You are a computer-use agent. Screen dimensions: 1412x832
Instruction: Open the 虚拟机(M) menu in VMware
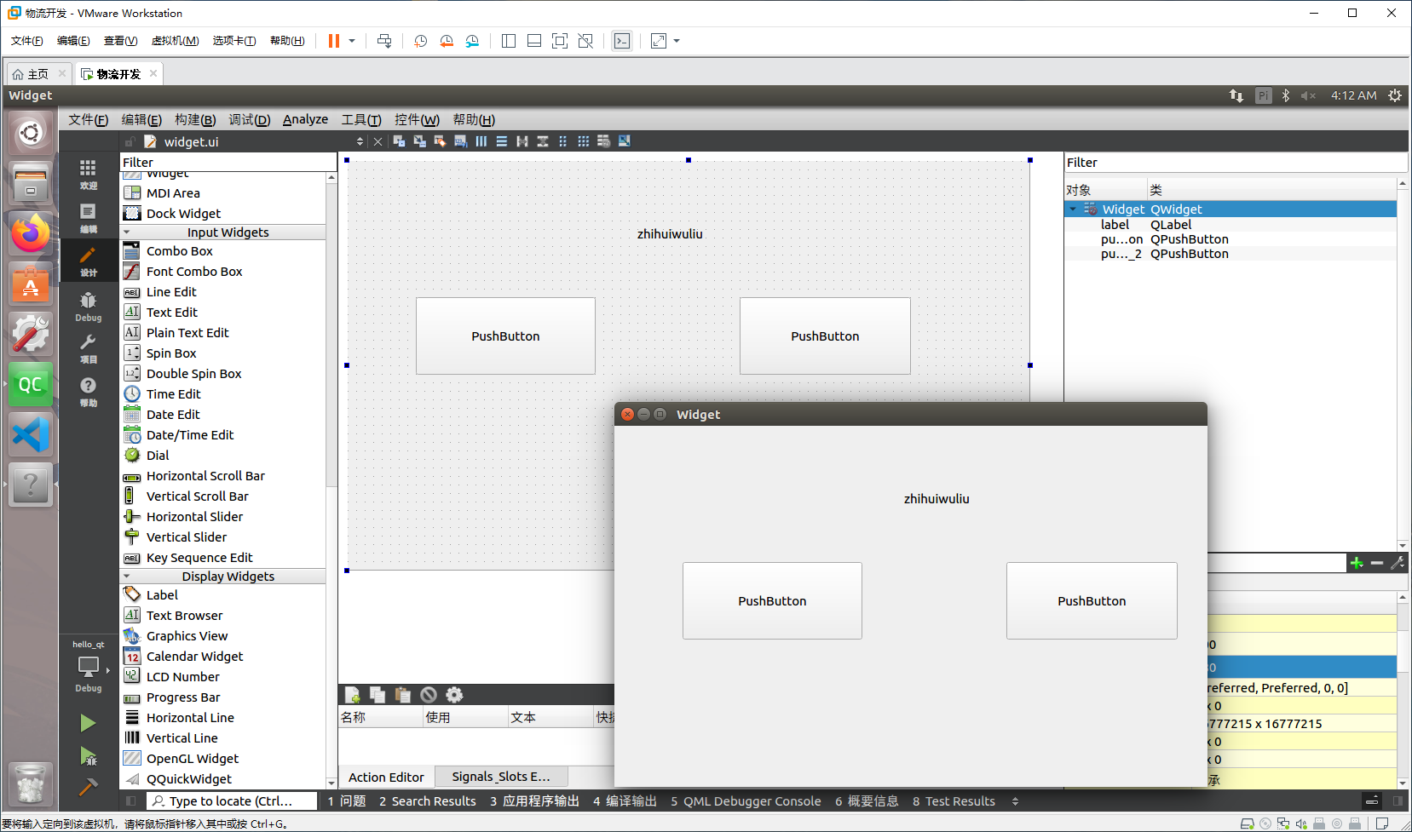[175, 41]
